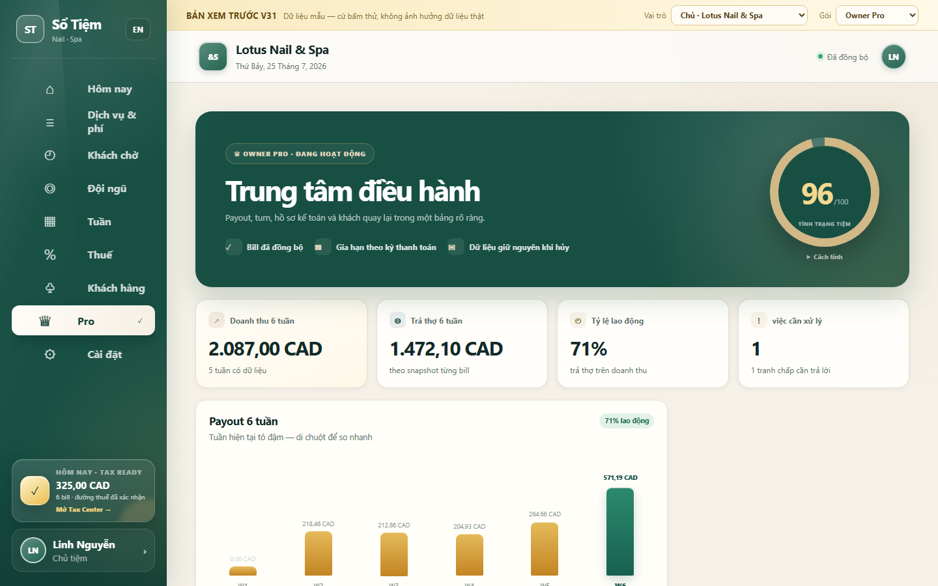The height and width of the screenshot is (586, 938).
Task: Expand the Cách tính disclosure
Action: (x=825, y=257)
